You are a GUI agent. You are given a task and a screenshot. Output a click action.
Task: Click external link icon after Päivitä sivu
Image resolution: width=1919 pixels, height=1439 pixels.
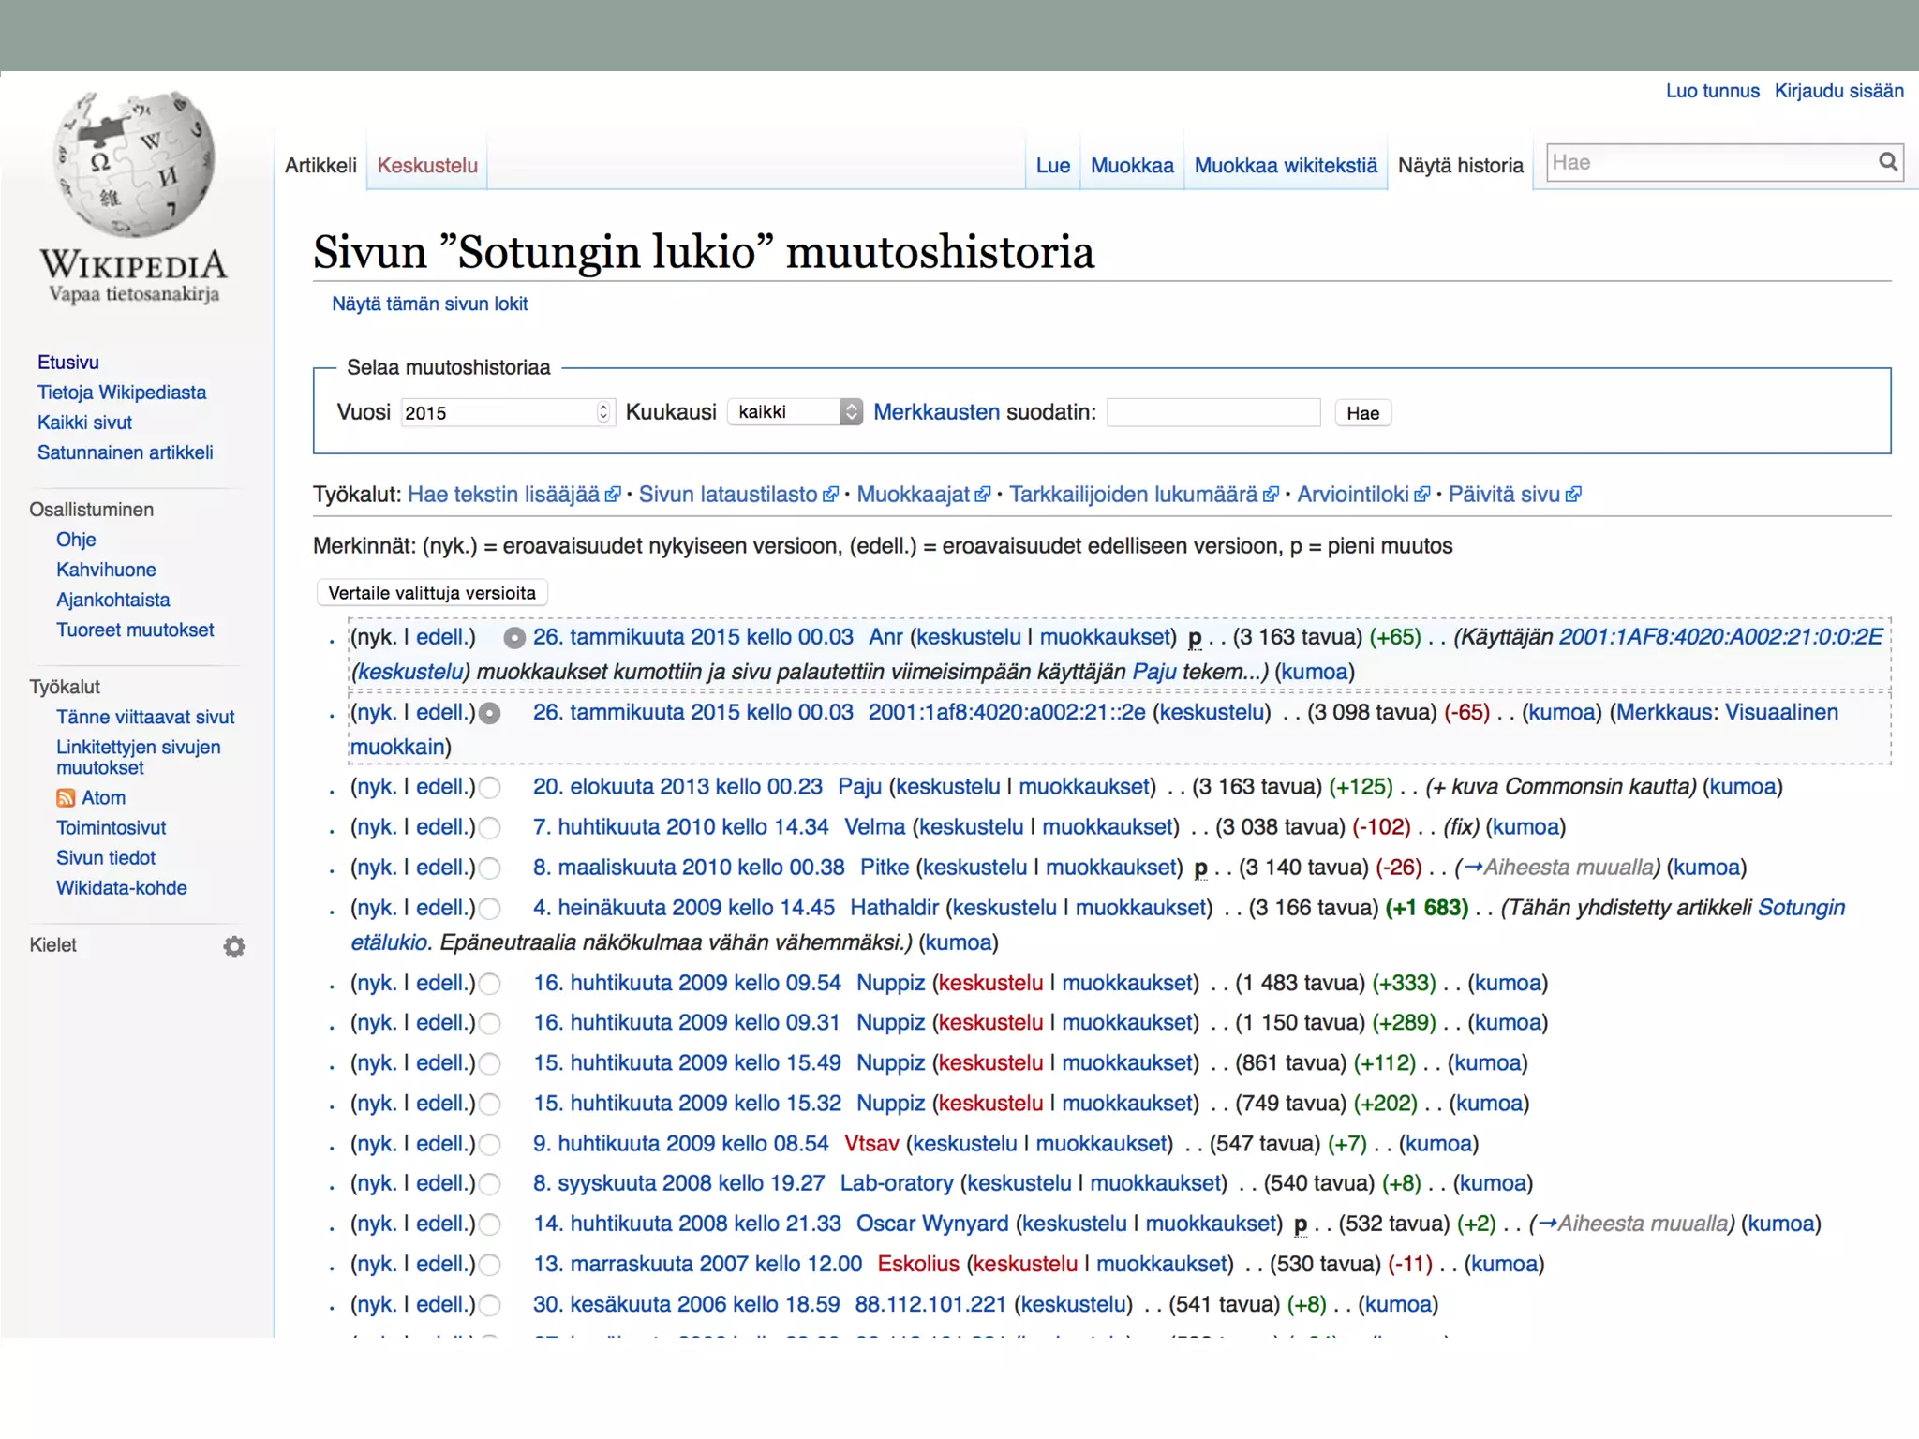coord(1573,495)
